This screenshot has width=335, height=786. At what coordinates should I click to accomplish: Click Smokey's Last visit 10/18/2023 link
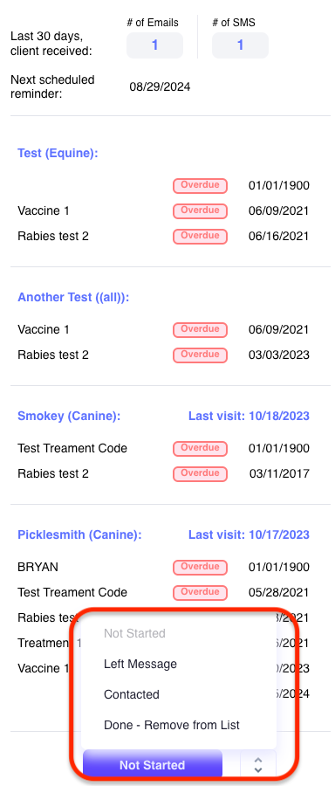pos(249,416)
